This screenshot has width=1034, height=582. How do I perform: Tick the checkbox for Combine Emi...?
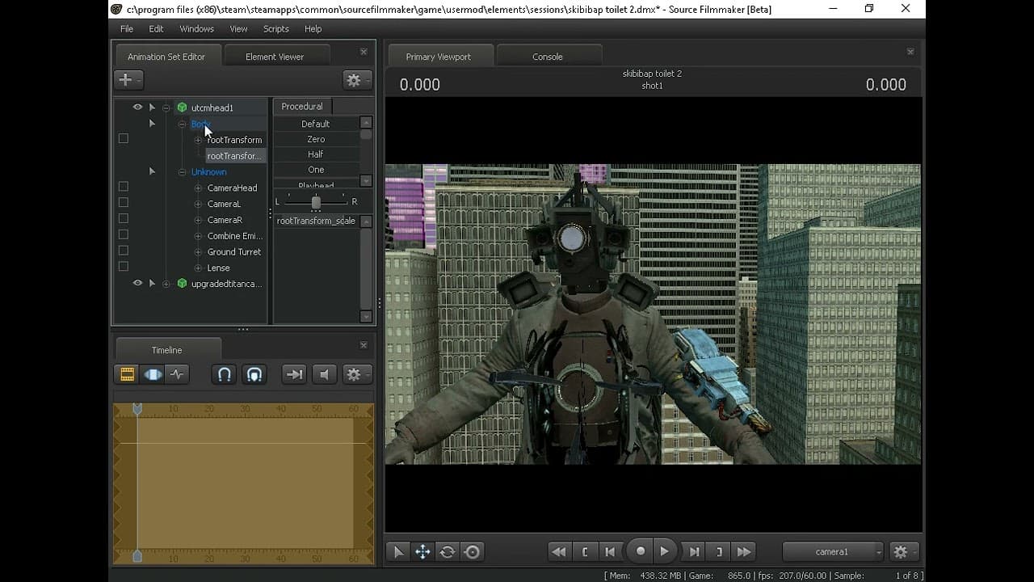tap(124, 235)
